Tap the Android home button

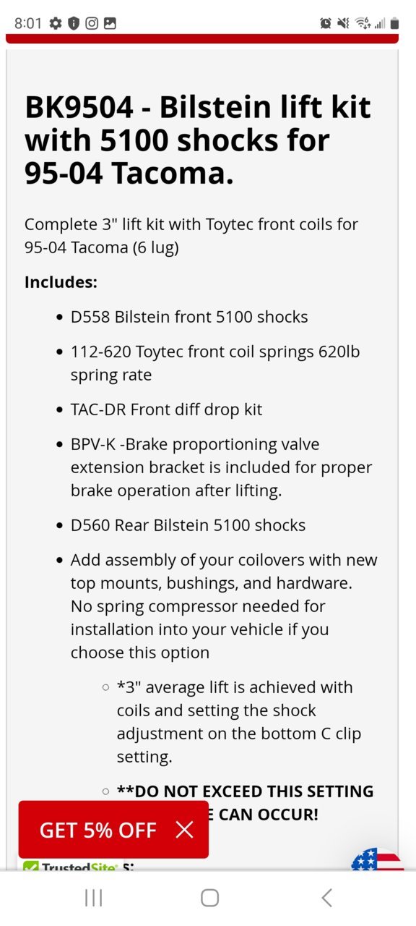pyautogui.click(x=209, y=898)
